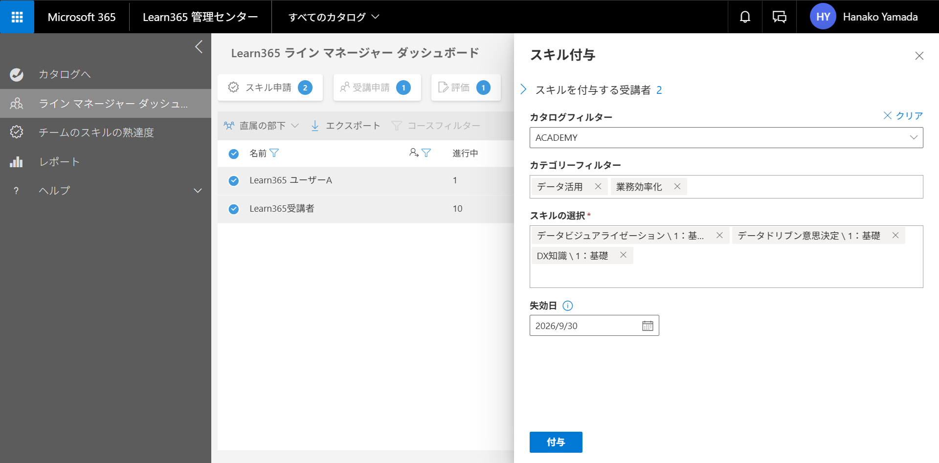Click the 進行中 column header
Screen dimensions: 939x463
pyautogui.click(x=465, y=154)
